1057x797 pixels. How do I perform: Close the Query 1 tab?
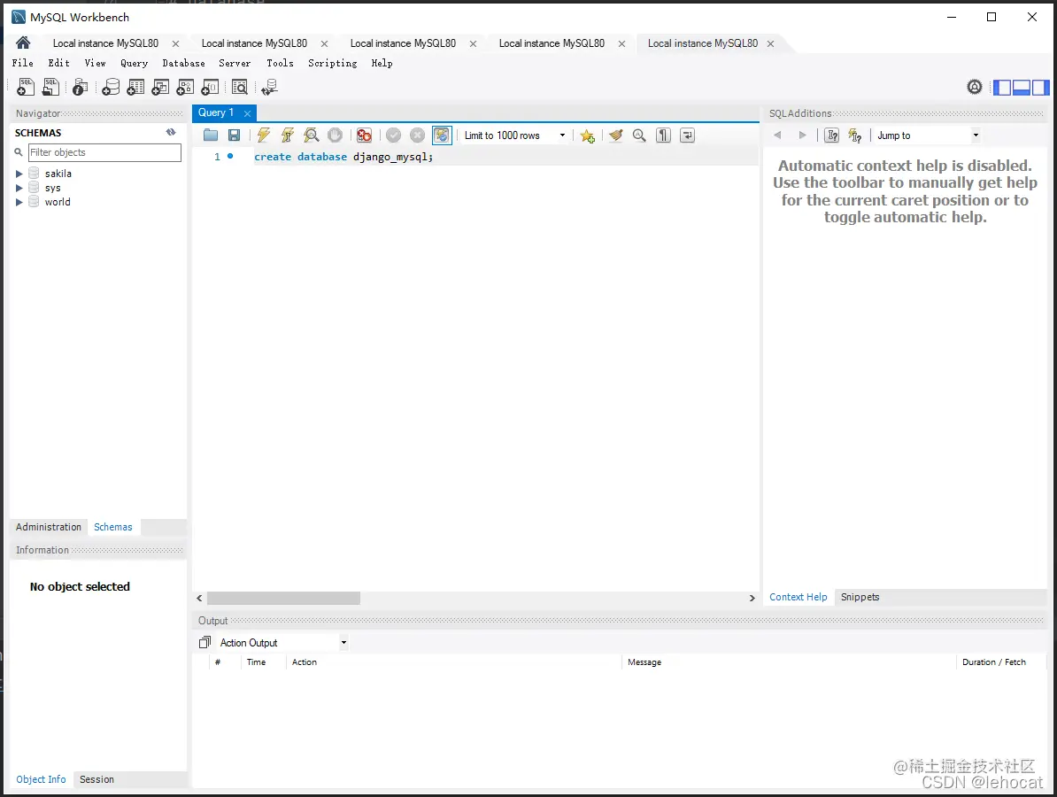[x=247, y=113]
